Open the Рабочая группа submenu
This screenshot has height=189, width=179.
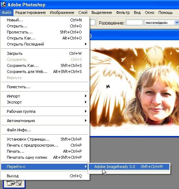pyautogui.click(x=45, y=111)
